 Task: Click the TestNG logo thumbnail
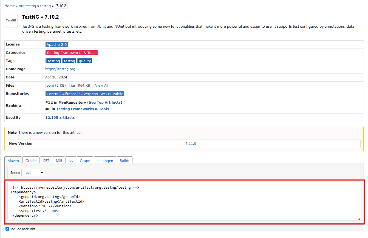(x=11, y=20)
